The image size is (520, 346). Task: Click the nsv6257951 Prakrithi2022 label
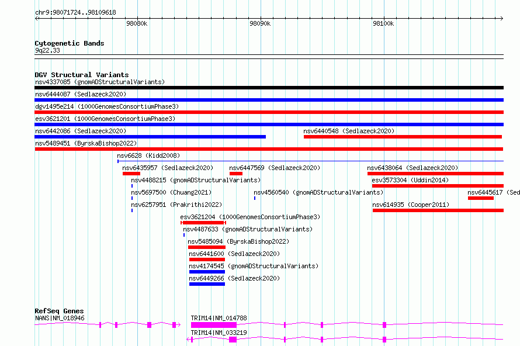coord(176,205)
